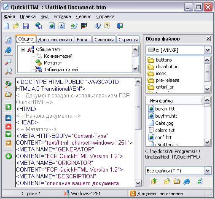215x199 pixels.
Task: Click the Internet Explorer icon in file panel
Action: [186, 181]
